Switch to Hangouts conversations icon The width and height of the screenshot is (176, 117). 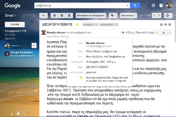(x=18, y=114)
